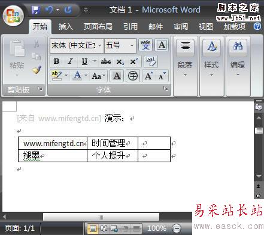Toggle underline formatting
Image resolution: width=264 pixels, height=235 pixels.
tap(84, 61)
